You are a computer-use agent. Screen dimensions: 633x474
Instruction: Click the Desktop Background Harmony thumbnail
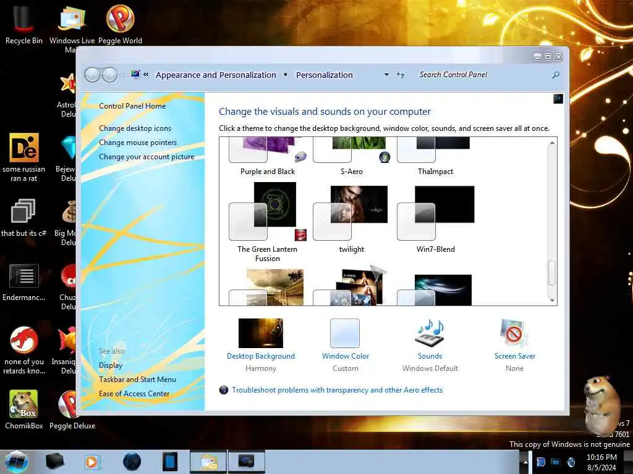tap(261, 333)
